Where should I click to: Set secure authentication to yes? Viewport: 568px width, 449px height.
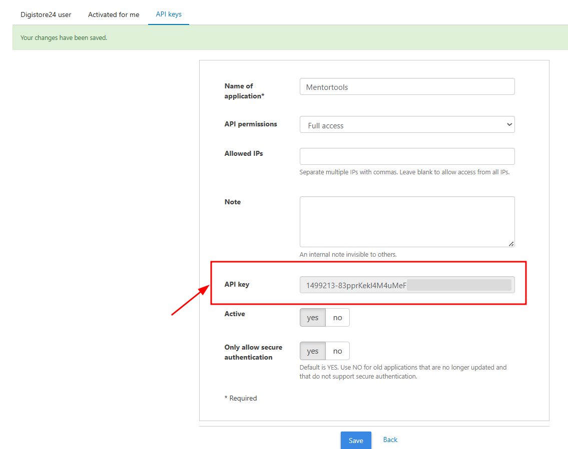click(x=313, y=351)
